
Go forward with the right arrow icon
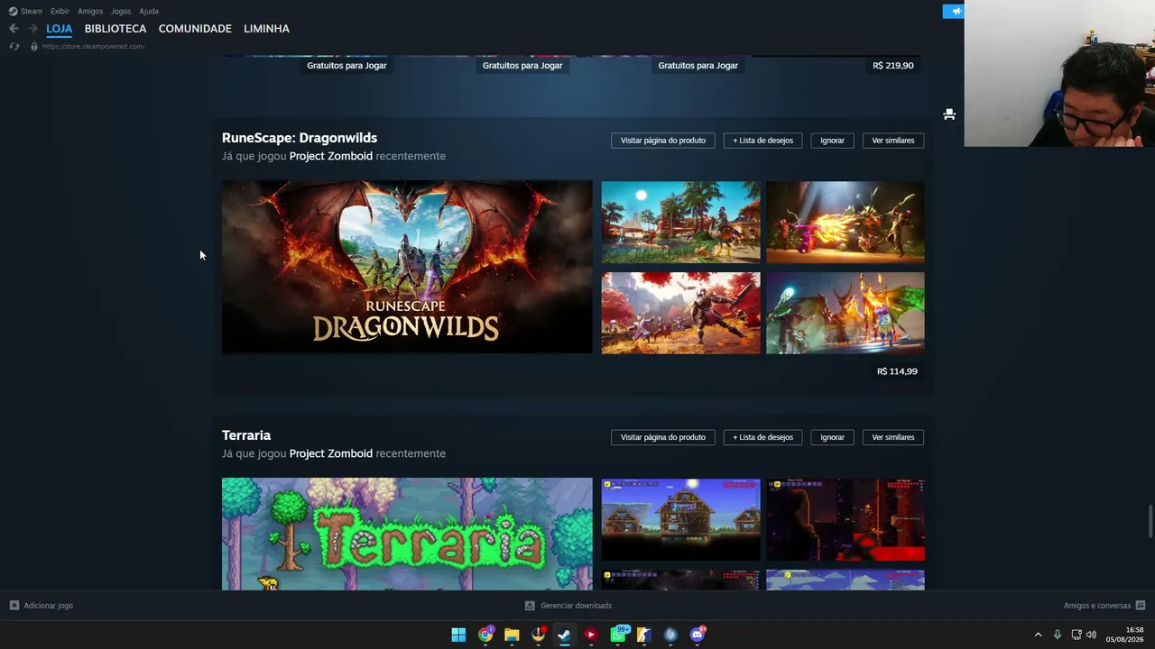click(x=32, y=29)
